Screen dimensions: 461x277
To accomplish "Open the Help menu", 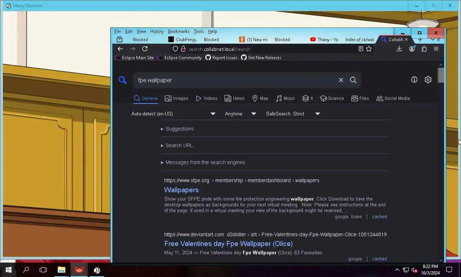I will pos(212,31).
